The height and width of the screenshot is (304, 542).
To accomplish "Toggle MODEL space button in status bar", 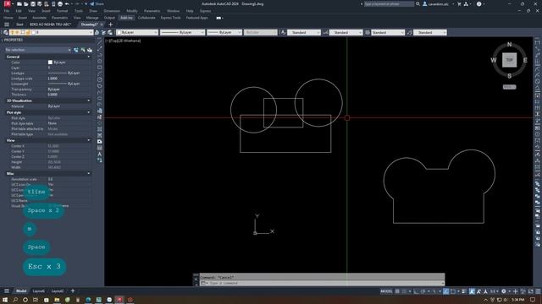I will [386, 291].
